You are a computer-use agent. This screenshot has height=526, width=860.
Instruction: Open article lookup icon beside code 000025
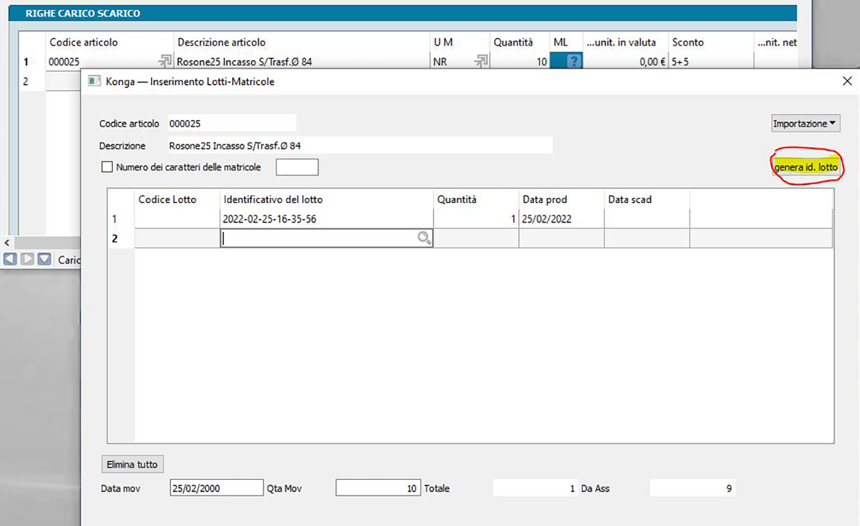165,62
